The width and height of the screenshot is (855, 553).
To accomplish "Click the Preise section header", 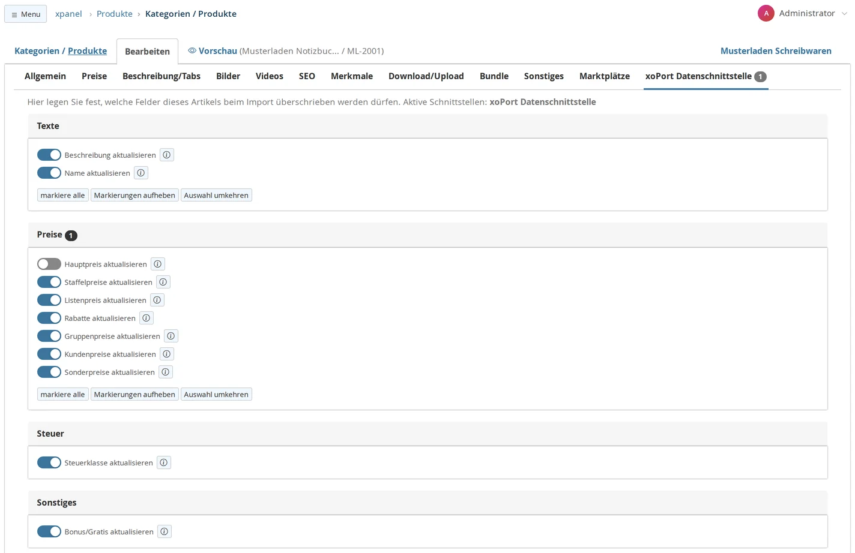I will coord(427,235).
